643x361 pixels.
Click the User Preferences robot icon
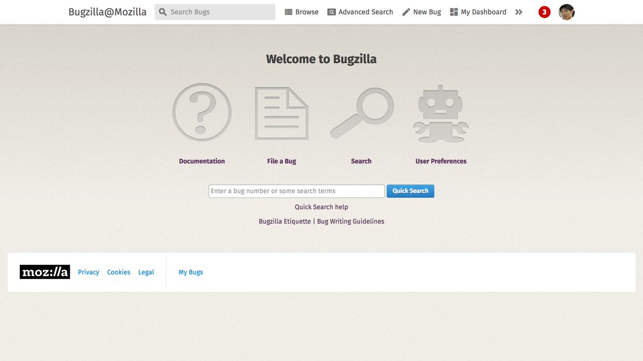click(440, 114)
